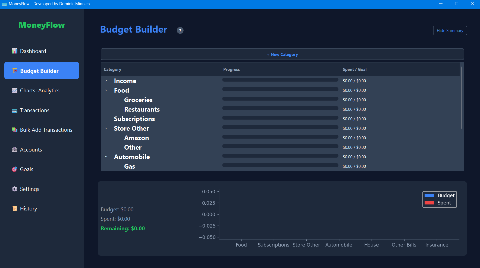Open Charts Analytics via its chart icon
The height and width of the screenshot is (268, 480).
[14, 90]
